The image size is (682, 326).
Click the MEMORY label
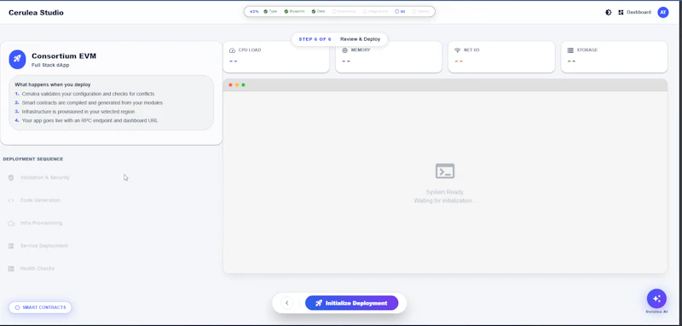pos(361,50)
